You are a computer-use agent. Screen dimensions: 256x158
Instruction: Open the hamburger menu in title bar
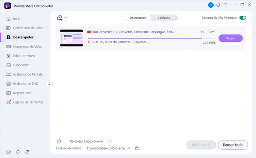pyautogui.click(x=226, y=5)
